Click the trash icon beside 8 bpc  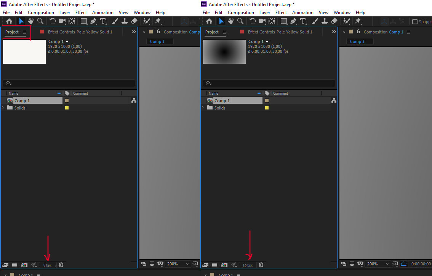(61, 265)
